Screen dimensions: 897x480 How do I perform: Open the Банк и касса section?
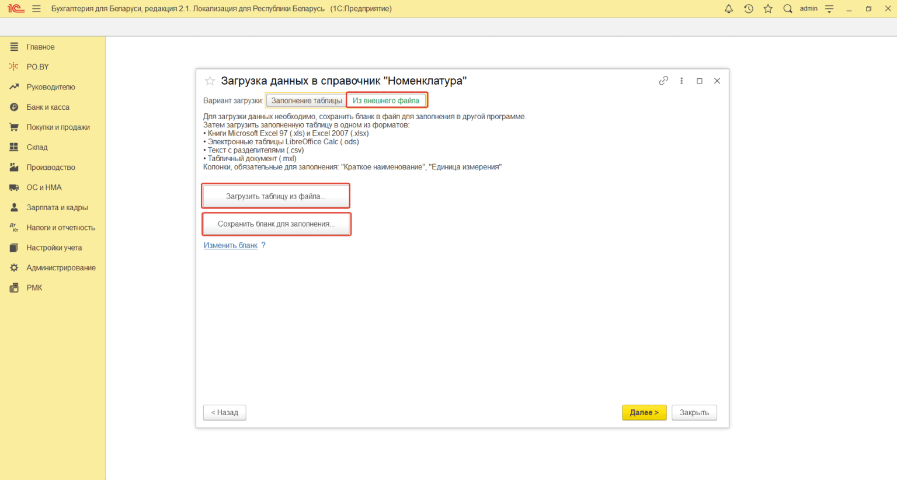[x=48, y=107]
